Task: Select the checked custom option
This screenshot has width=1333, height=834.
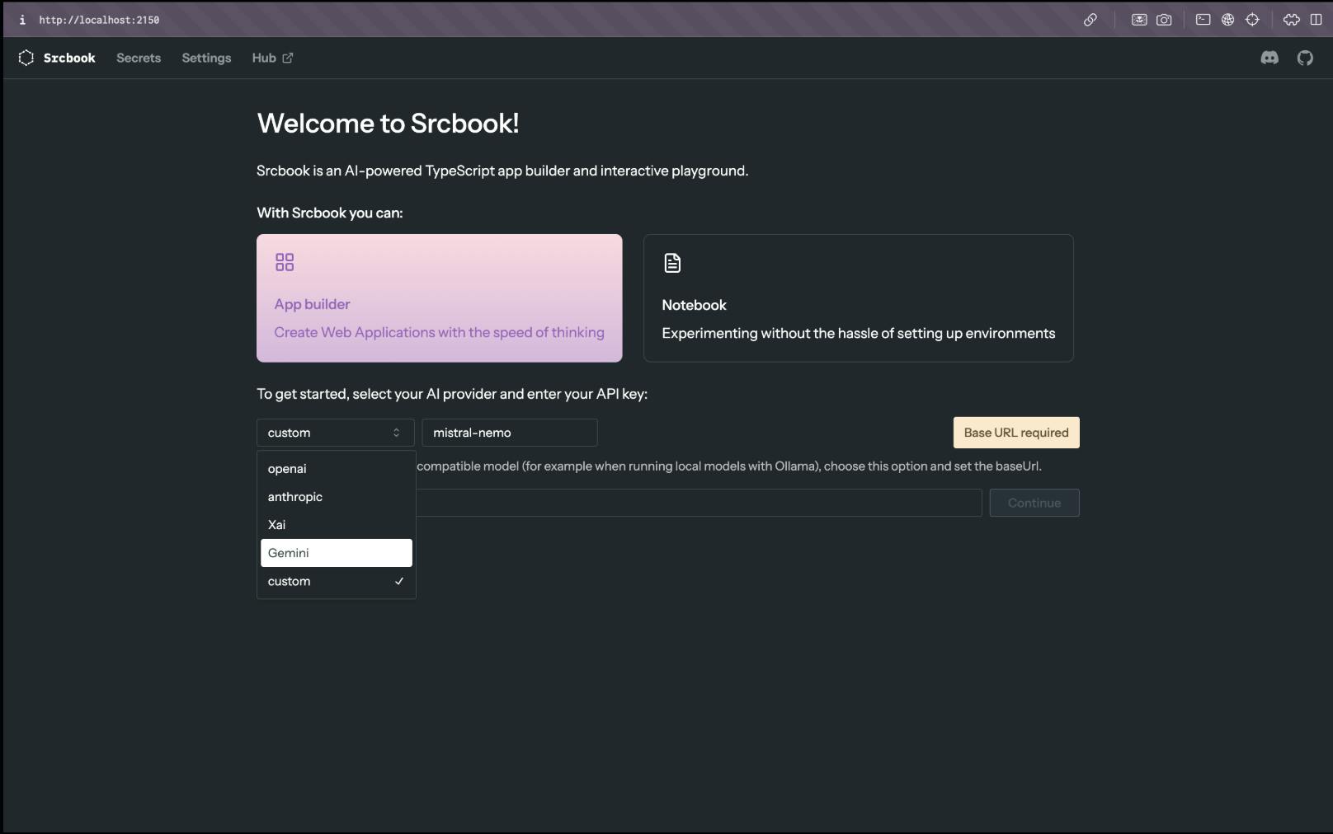Action: click(337, 581)
